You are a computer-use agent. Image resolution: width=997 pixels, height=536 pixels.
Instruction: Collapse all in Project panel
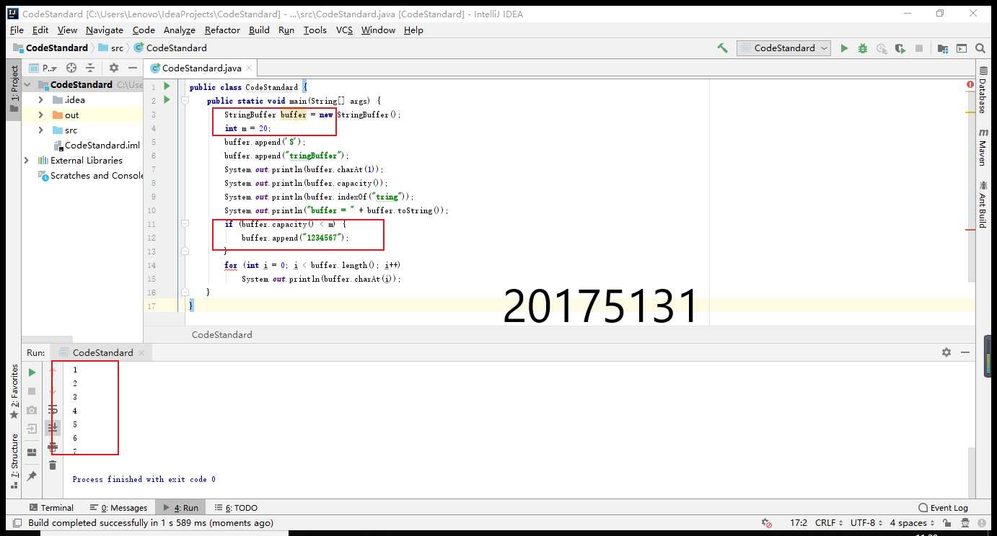pyautogui.click(x=90, y=68)
